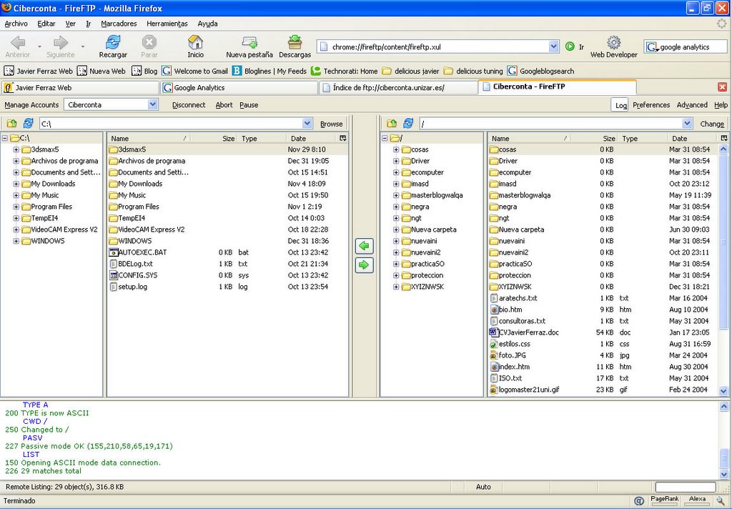Click the Siguiente forward arrow
This screenshot has height=509, width=732.
pyautogui.click(x=61, y=42)
